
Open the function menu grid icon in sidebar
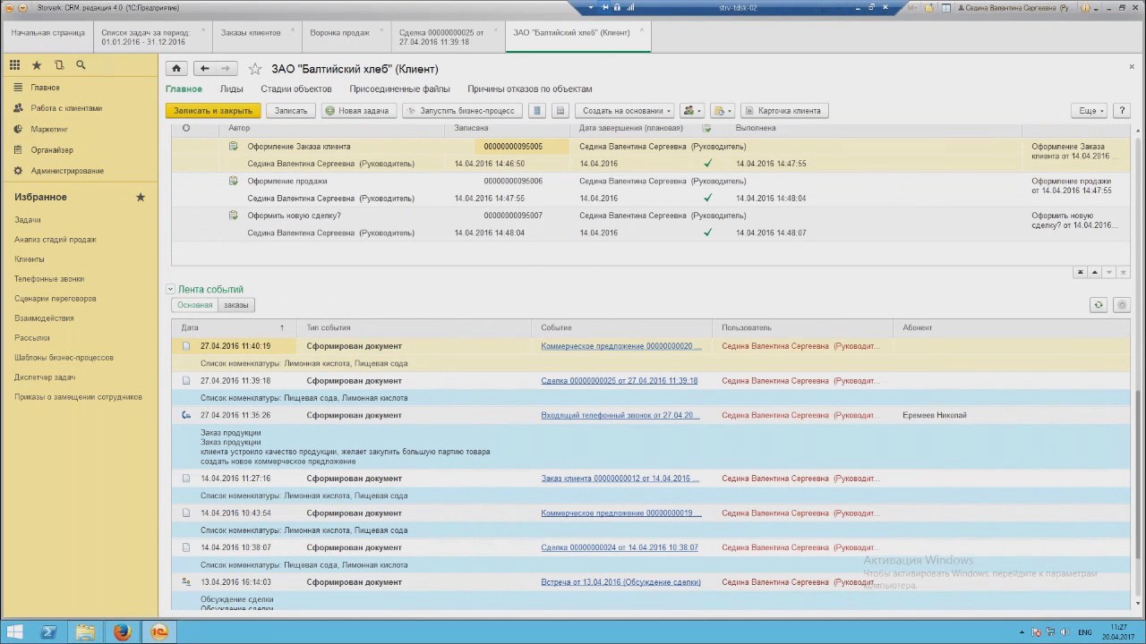pyautogui.click(x=15, y=65)
